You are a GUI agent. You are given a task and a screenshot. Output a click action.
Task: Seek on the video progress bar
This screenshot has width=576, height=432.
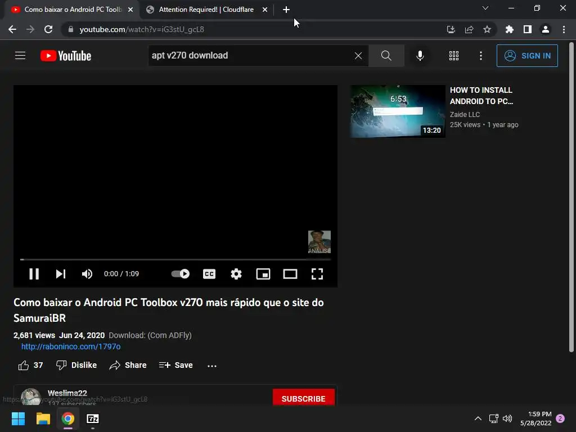(x=175, y=259)
